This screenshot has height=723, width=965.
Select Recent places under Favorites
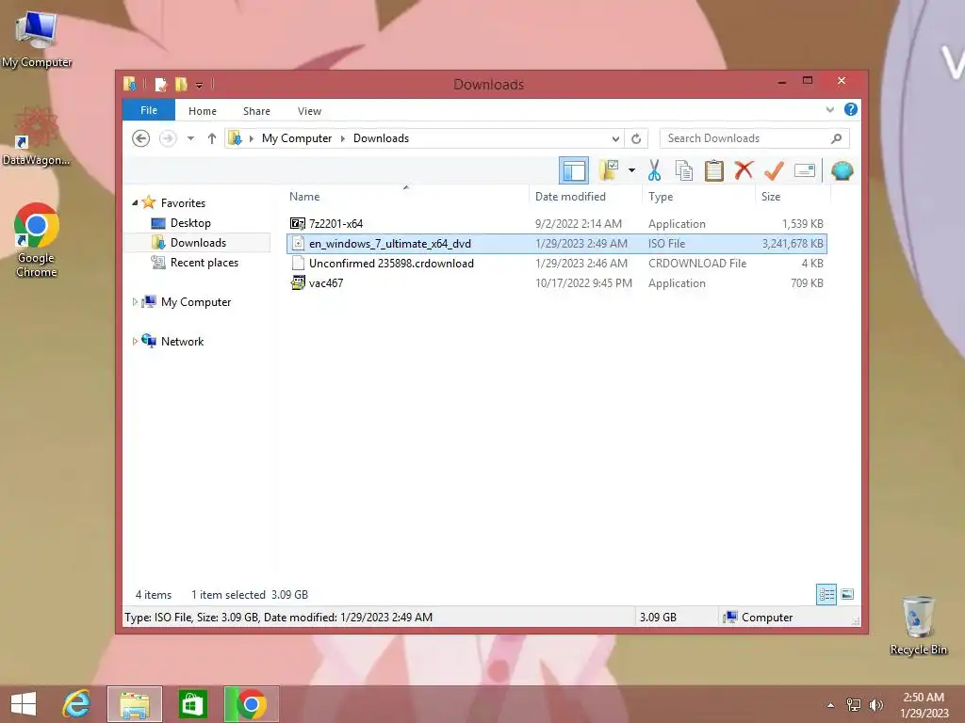204,263
